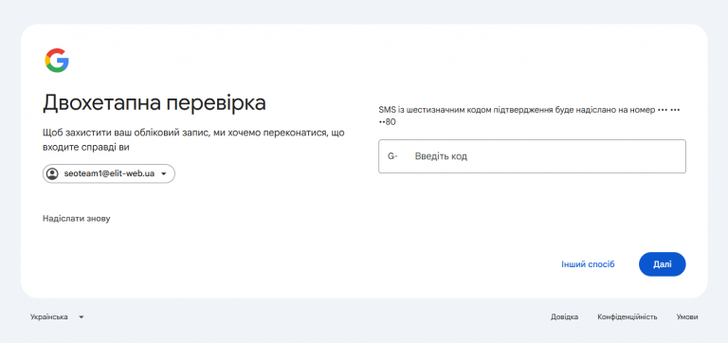Open the "Українська" language dropdown

click(x=57, y=317)
